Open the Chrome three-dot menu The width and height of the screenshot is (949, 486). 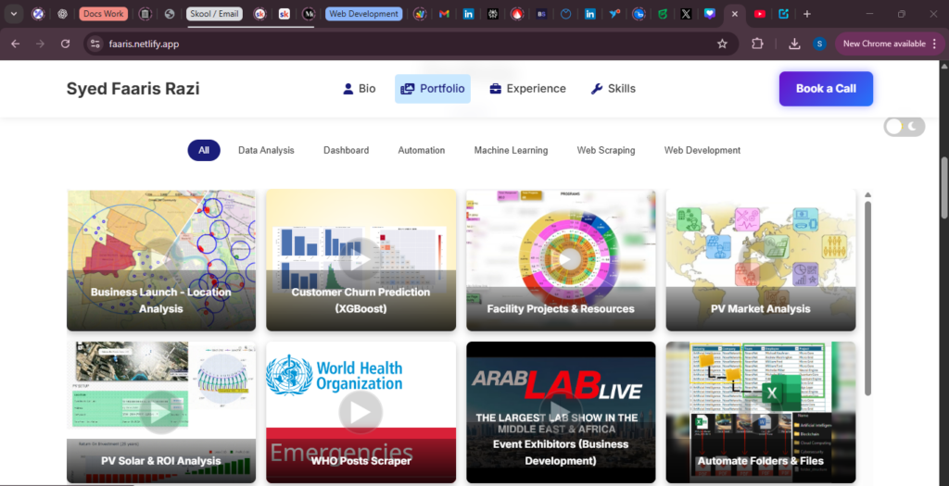(x=935, y=44)
